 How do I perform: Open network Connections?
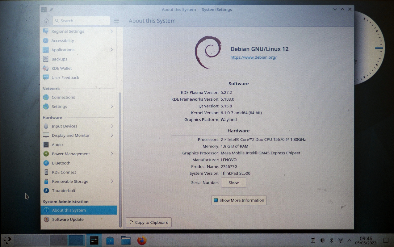[x=79, y=97]
